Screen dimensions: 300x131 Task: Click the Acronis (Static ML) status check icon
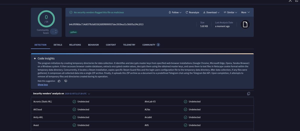pyautogui.click(x=74, y=102)
